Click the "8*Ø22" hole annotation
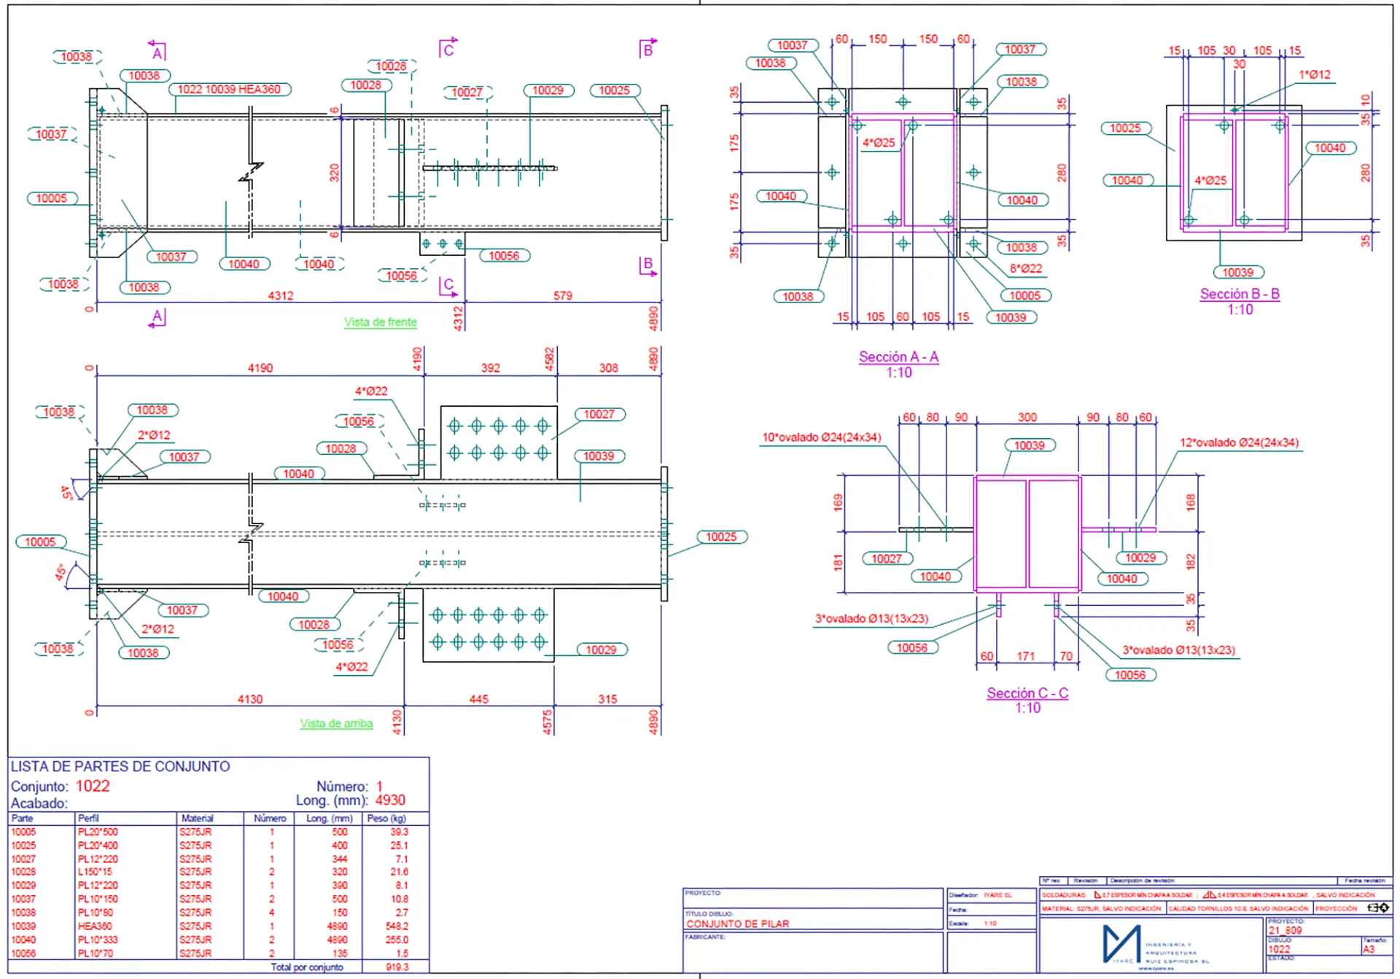Image resolution: width=1400 pixels, height=979 pixels. 1026,269
